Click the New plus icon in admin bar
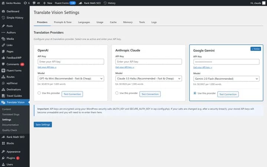This screenshot has width=267, height=167. coord(45,3)
